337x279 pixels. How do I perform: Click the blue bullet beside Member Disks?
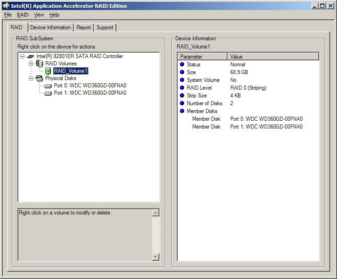coord(182,111)
